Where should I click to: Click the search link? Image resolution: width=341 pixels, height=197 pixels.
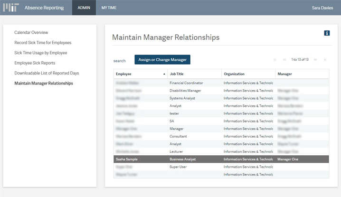(x=119, y=61)
